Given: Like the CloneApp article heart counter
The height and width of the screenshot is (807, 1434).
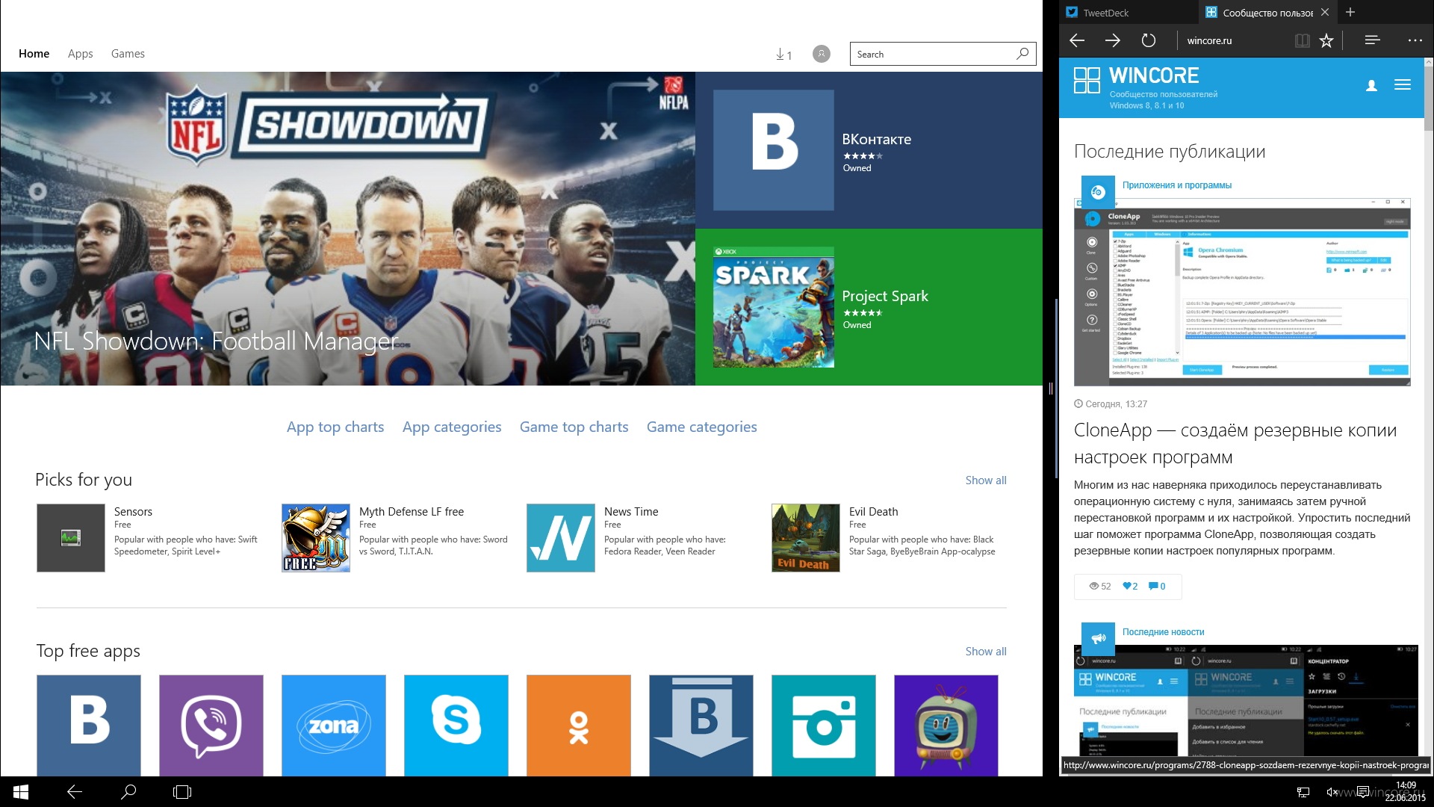Looking at the screenshot, I should (1130, 587).
